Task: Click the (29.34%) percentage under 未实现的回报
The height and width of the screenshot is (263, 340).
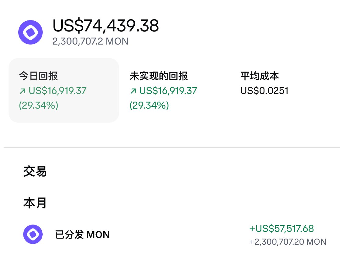Action: (149, 106)
